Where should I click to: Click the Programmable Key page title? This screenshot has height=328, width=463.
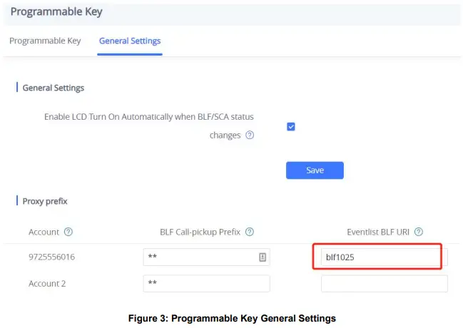pyautogui.click(x=56, y=11)
